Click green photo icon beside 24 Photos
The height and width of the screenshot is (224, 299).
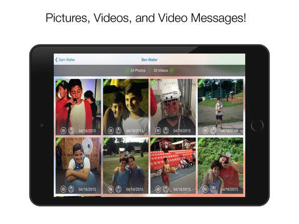pyautogui.click(x=127, y=70)
